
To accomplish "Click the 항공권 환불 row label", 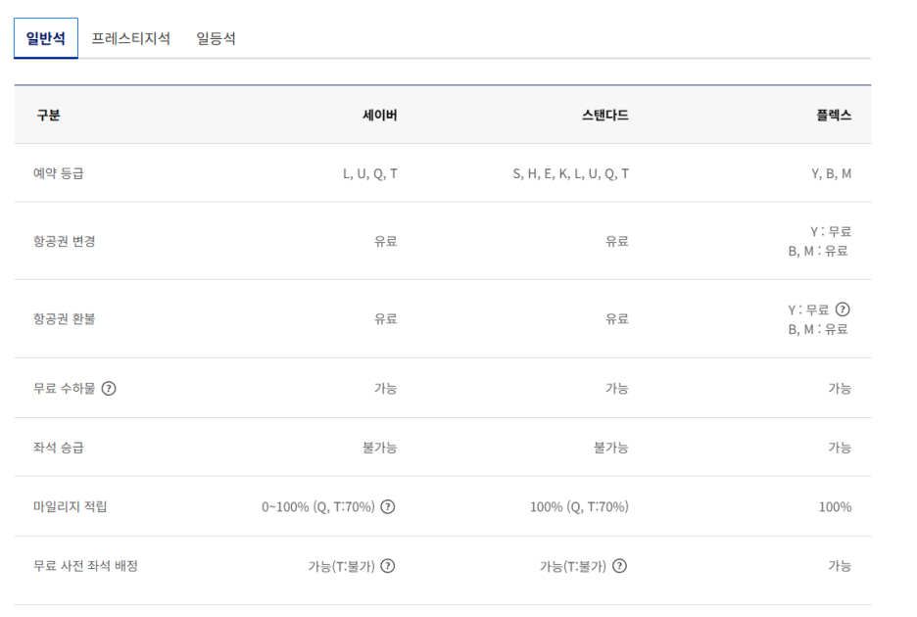I will tap(64, 318).
